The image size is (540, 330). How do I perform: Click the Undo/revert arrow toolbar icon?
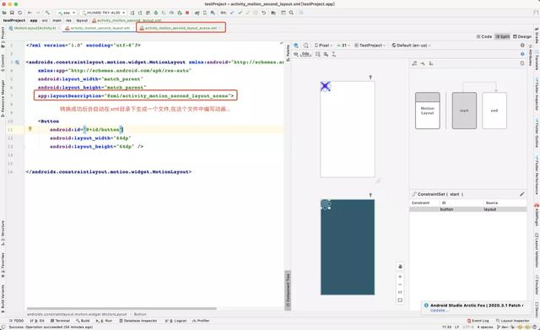tap(264, 13)
